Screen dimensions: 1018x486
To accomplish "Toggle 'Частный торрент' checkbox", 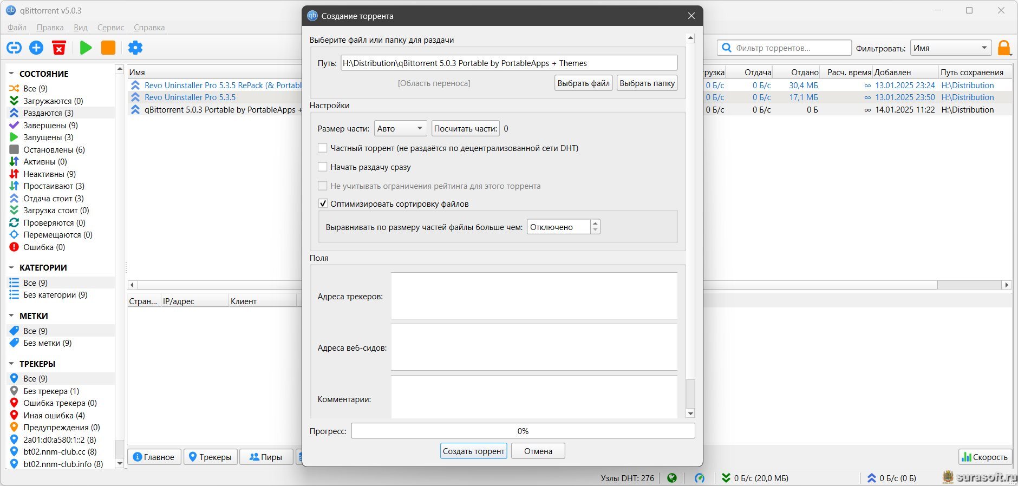I will pos(322,148).
